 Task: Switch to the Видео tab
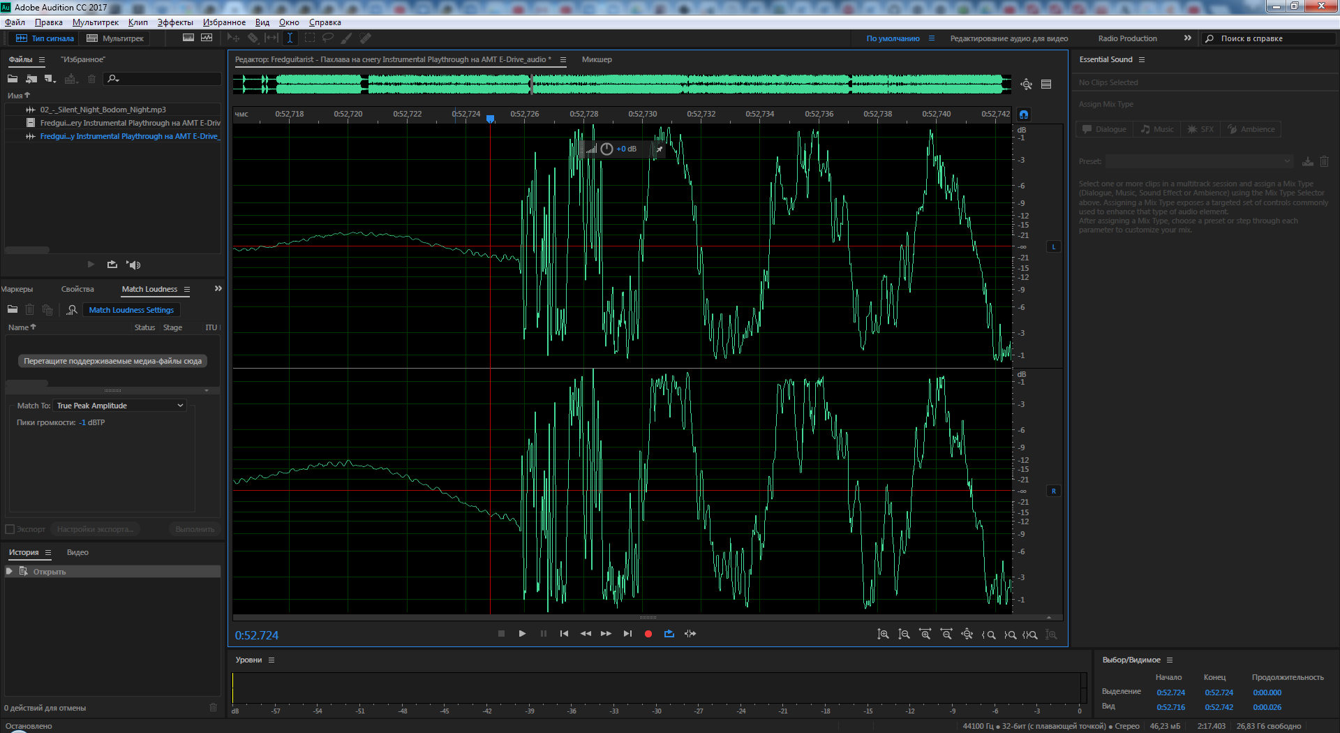click(77, 553)
